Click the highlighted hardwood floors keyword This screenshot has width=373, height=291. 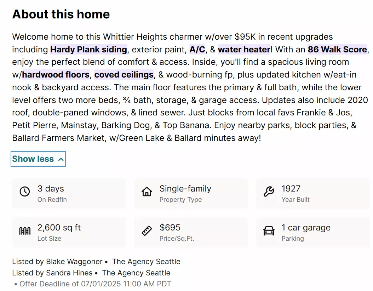(x=56, y=75)
